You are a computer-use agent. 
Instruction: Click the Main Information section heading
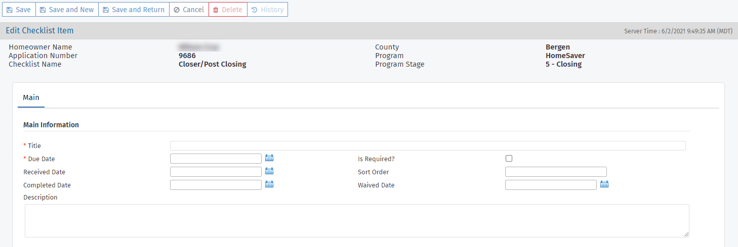coord(51,125)
